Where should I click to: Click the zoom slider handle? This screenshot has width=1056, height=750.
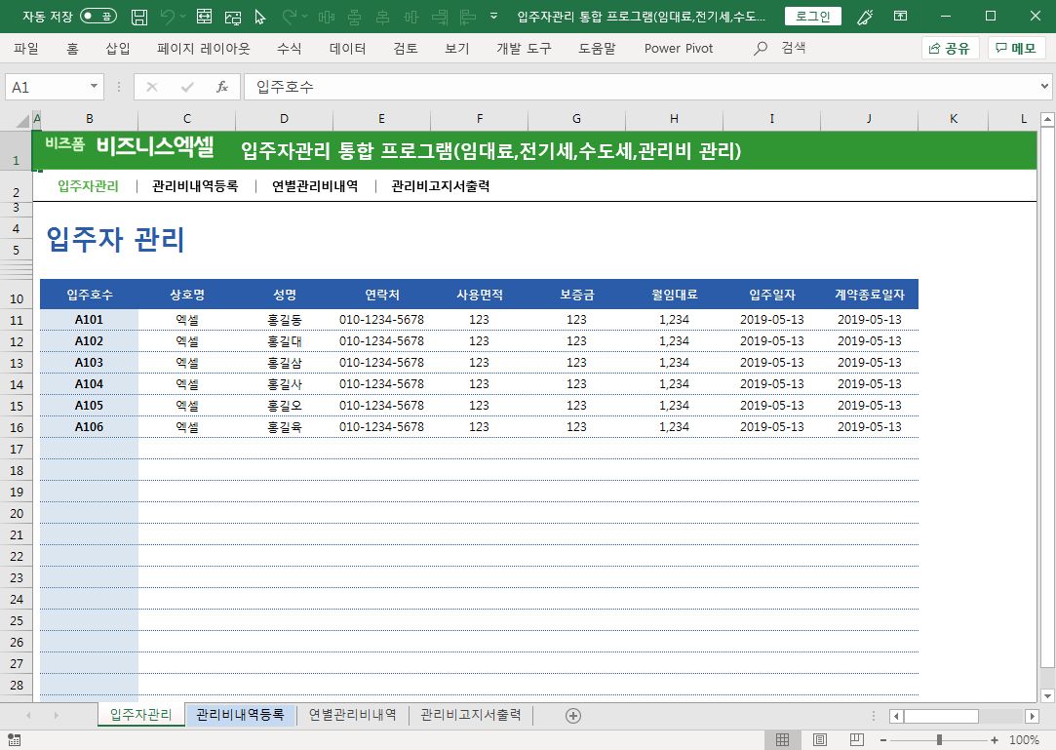(939, 740)
